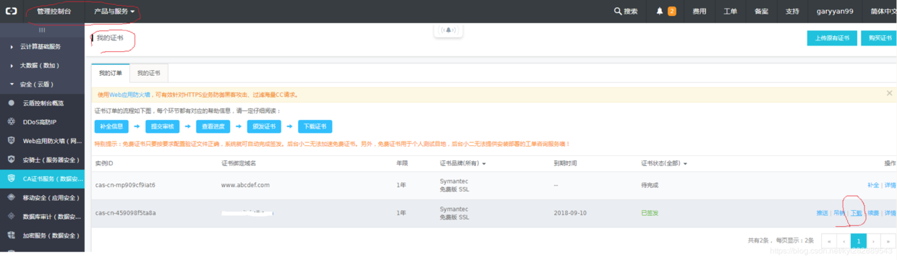Switch to the 我的订单 tab
897x260 pixels.
click(111, 73)
